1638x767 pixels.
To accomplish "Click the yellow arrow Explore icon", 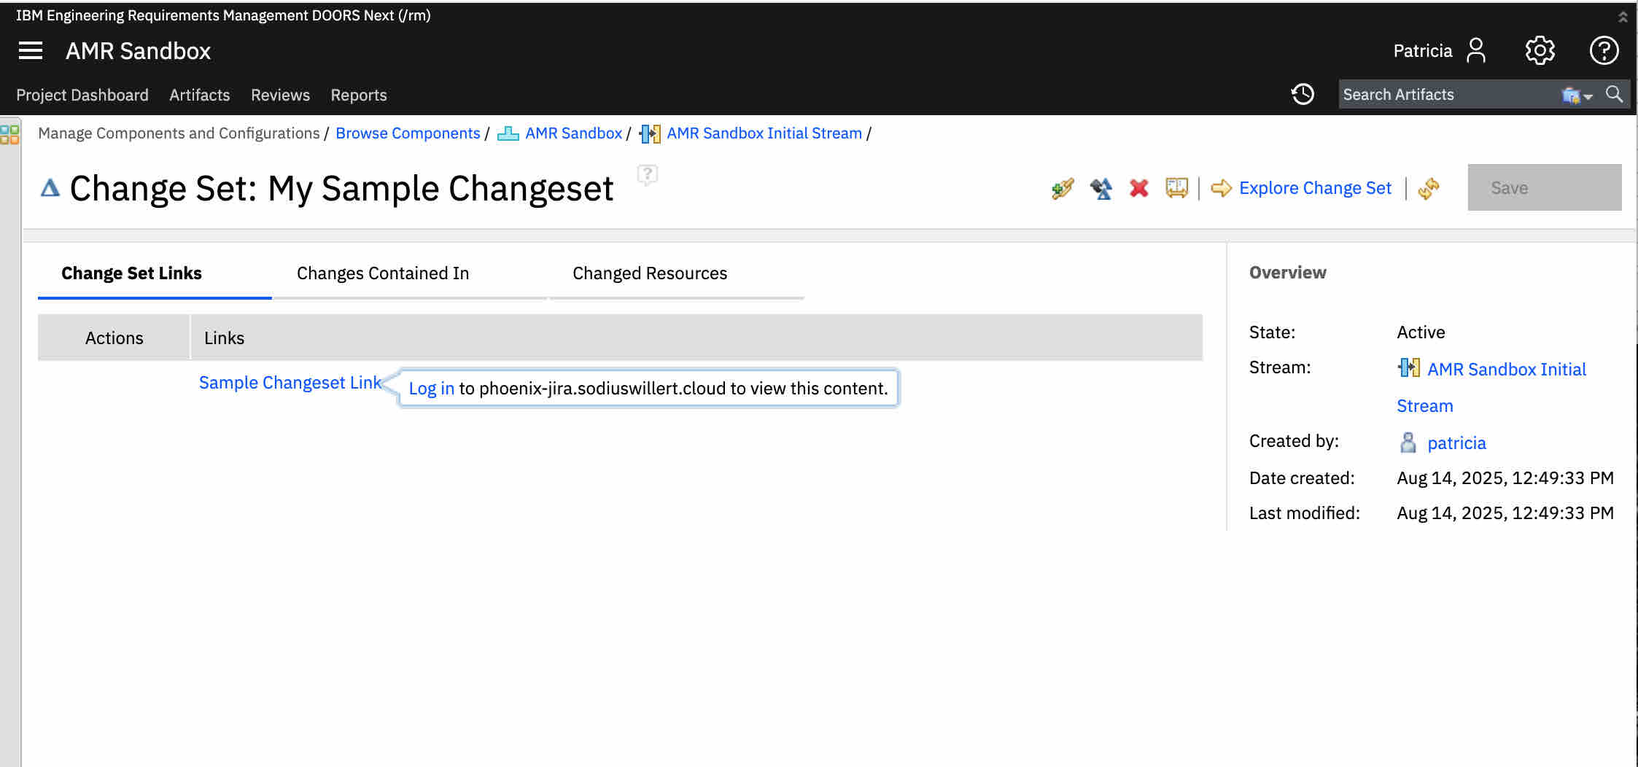I will tap(1221, 188).
